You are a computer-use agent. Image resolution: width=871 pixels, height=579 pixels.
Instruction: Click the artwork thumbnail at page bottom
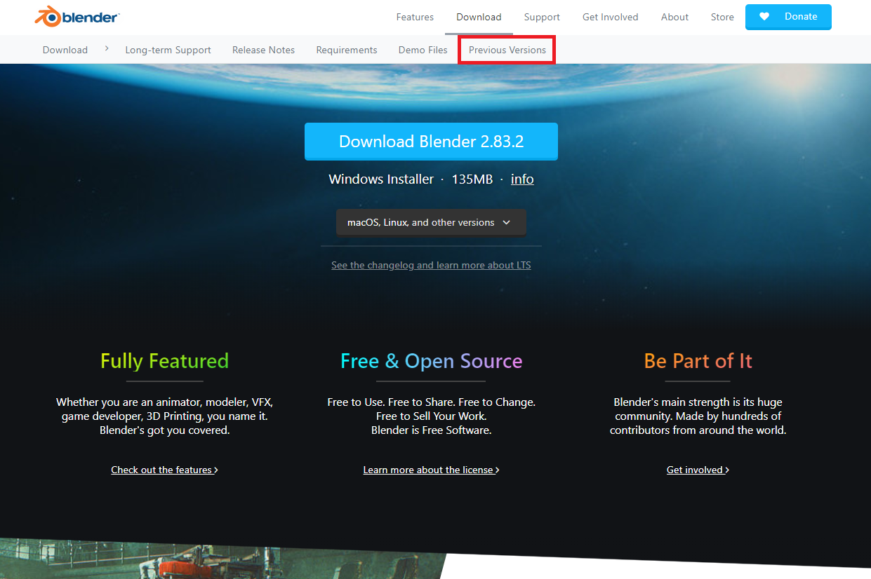(x=223, y=559)
